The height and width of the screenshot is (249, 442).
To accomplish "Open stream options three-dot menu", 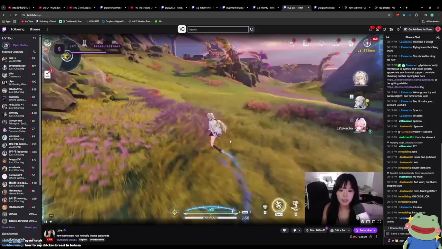I will (376, 237).
